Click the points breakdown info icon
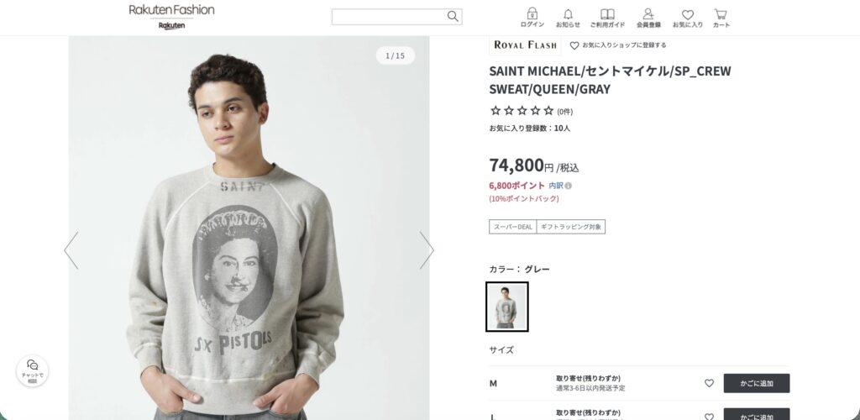 (x=569, y=186)
